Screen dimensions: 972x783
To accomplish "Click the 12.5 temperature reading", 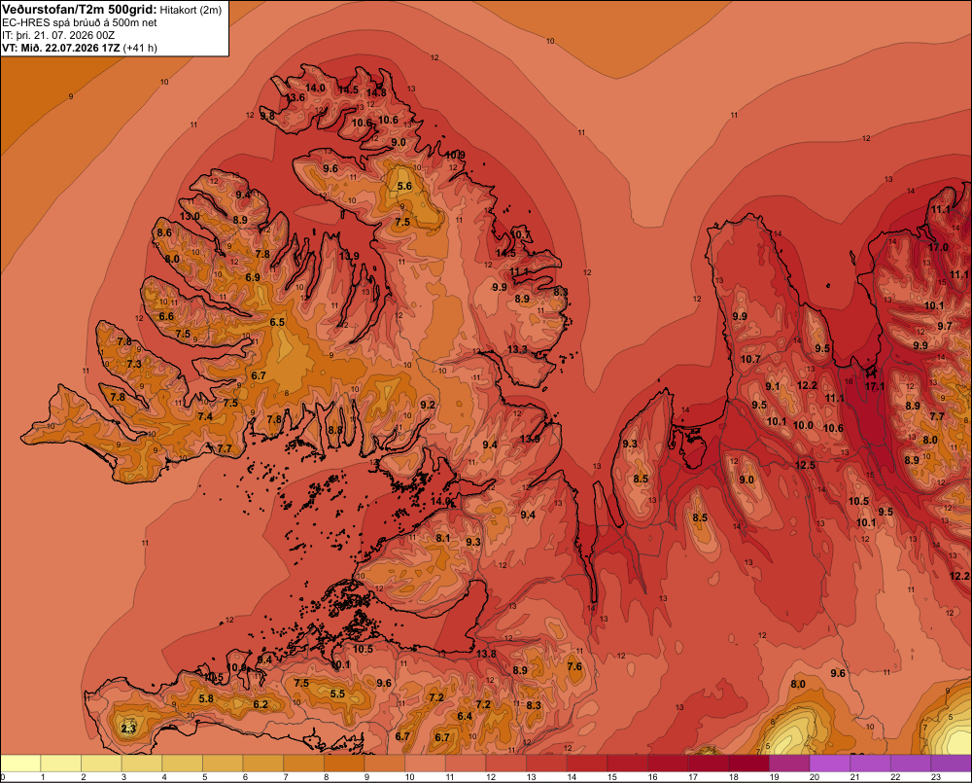I will click(805, 465).
